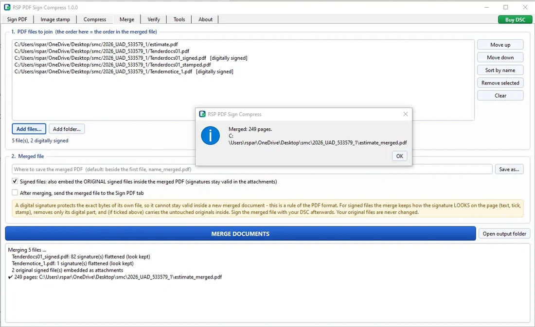
Task: Open the Tools tab
Action: point(179,19)
